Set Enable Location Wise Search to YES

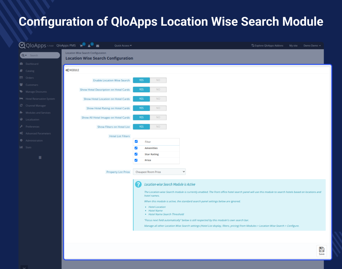pos(141,80)
